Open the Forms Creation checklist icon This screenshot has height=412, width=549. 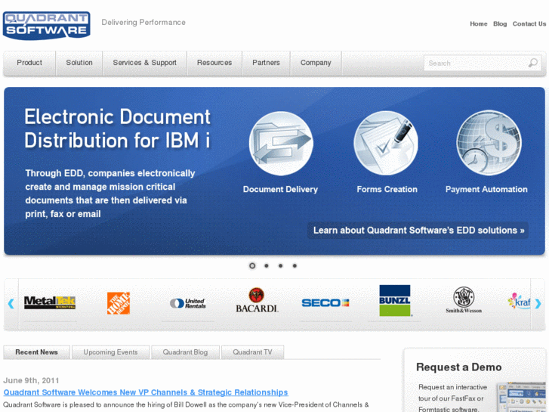point(385,143)
